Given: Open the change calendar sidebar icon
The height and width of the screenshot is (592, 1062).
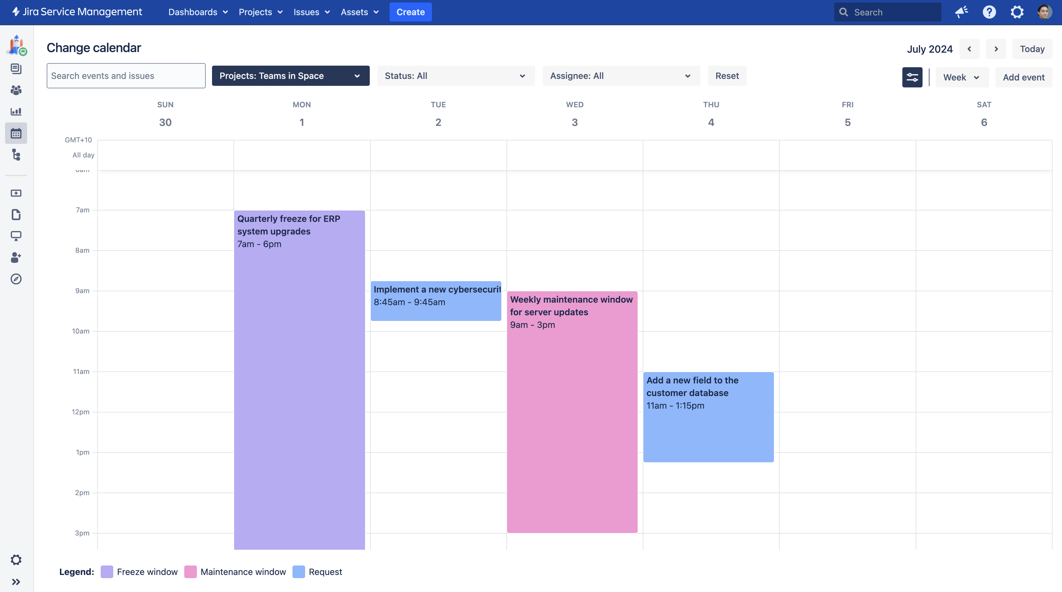Looking at the screenshot, I should pyautogui.click(x=16, y=133).
